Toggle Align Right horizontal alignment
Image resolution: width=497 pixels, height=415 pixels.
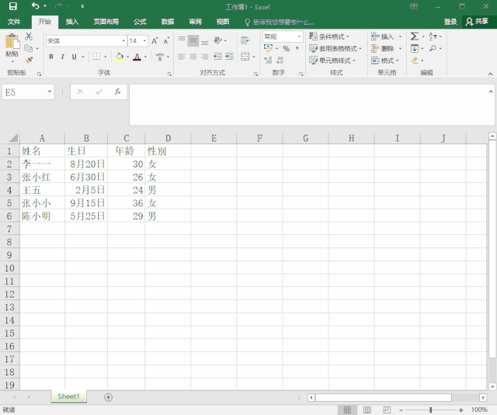point(205,57)
